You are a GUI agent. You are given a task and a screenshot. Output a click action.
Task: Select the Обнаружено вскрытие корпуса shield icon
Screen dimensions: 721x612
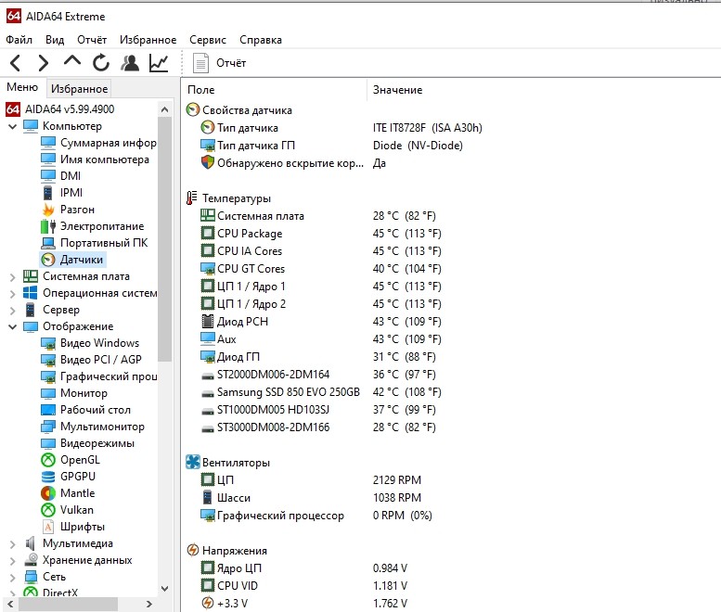(x=208, y=162)
